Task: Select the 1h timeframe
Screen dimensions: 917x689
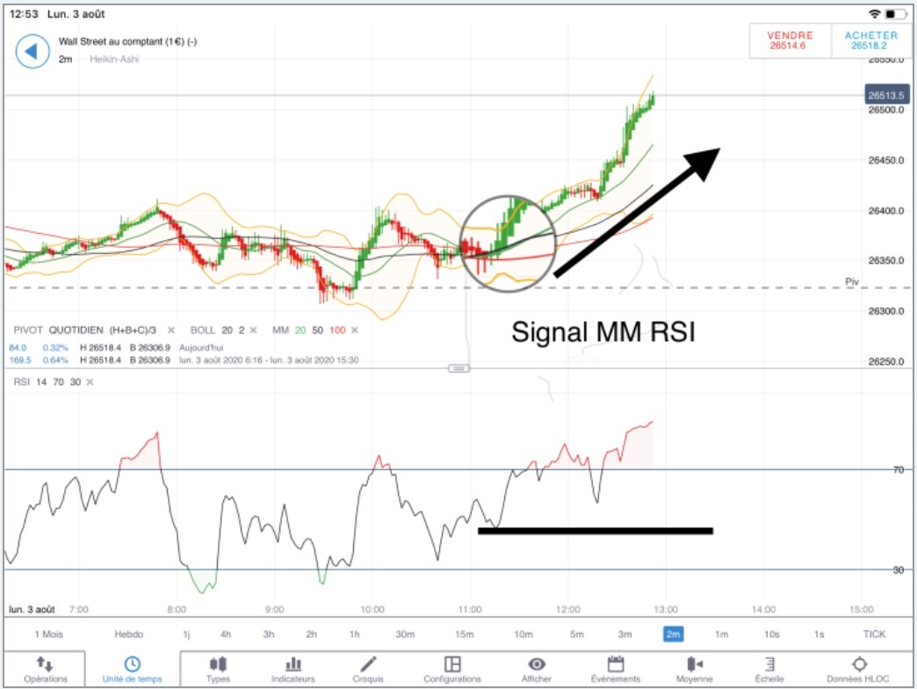Action: click(354, 634)
